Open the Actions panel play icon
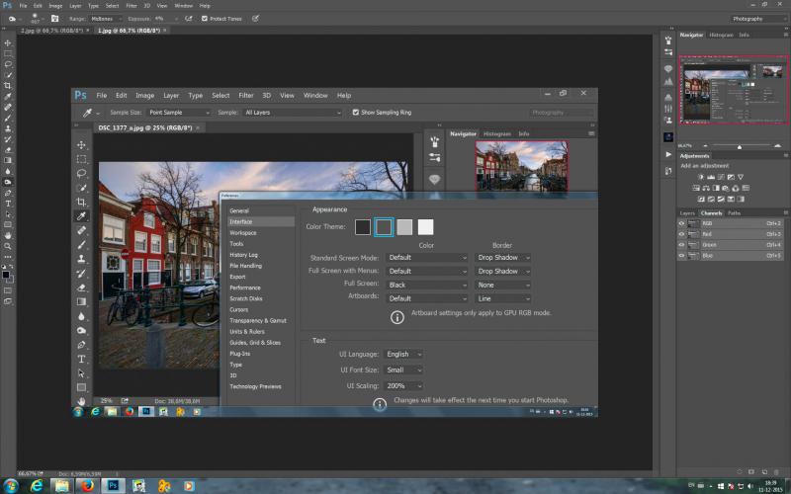 668,154
